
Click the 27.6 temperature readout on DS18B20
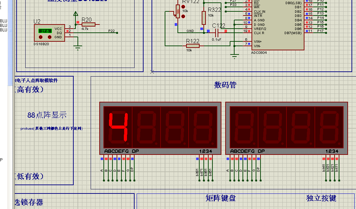45,31
